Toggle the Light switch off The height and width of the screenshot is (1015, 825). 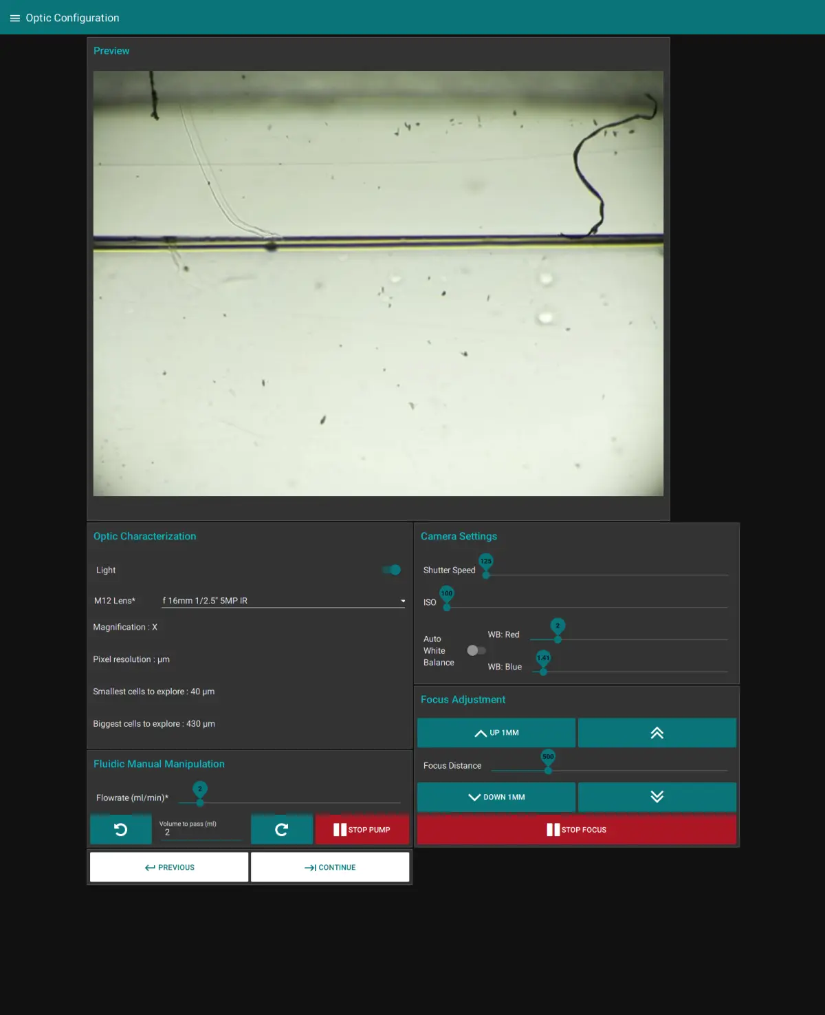pyautogui.click(x=391, y=570)
